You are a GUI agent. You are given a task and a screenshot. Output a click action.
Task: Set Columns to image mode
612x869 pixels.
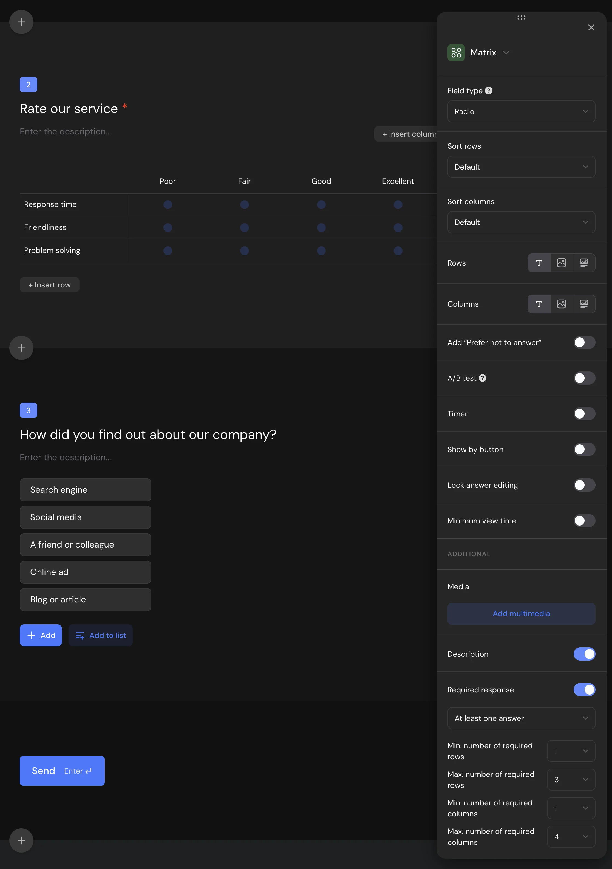click(x=561, y=304)
